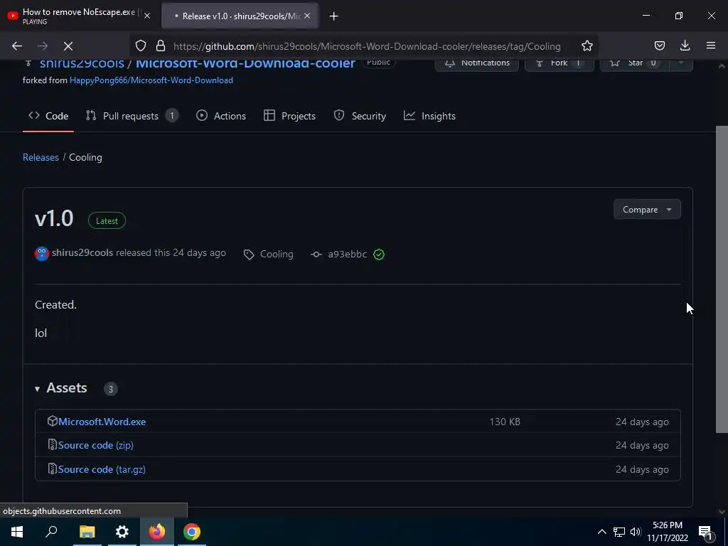Screen dimensions: 728x546
Task: Open the Code repository tab
Action: coord(48,116)
